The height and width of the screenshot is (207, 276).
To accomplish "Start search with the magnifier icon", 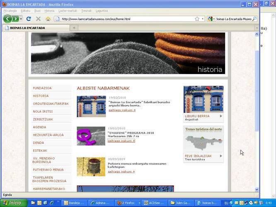I will pos(254,19).
